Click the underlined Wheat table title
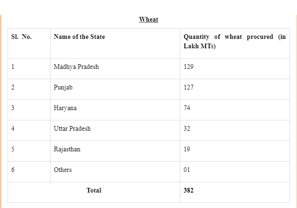Image resolution: width=297 pixels, height=208 pixels. click(148, 20)
